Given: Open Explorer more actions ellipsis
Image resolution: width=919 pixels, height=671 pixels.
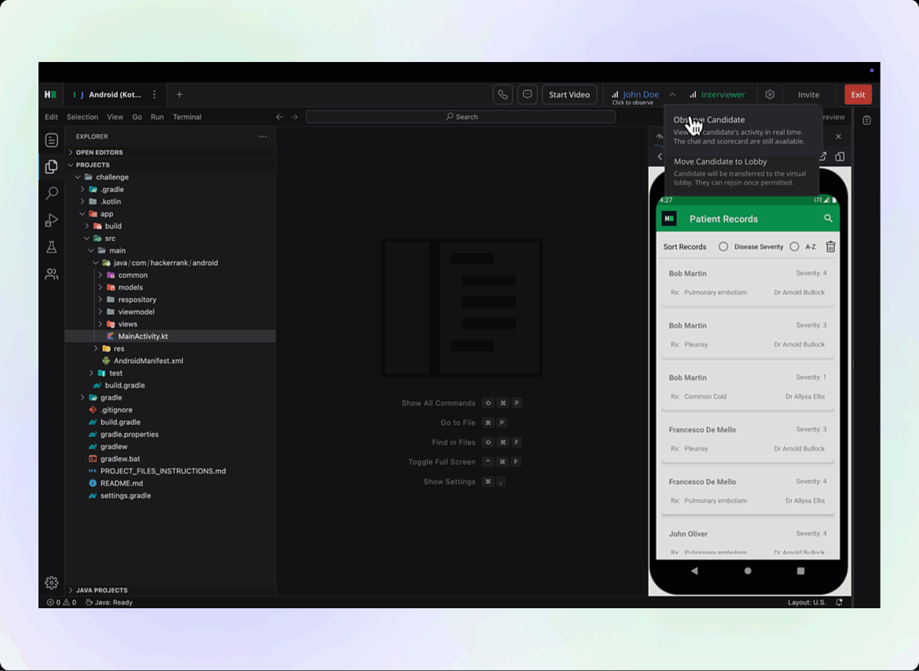Looking at the screenshot, I should [262, 137].
